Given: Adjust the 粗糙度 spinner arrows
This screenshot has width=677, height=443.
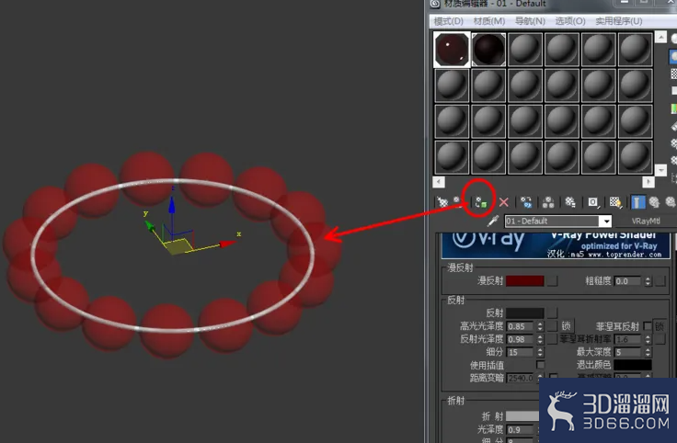Looking at the screenshot, I should tap(648, 281).
